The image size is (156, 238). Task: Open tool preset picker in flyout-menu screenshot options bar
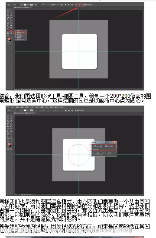[9, 5]
